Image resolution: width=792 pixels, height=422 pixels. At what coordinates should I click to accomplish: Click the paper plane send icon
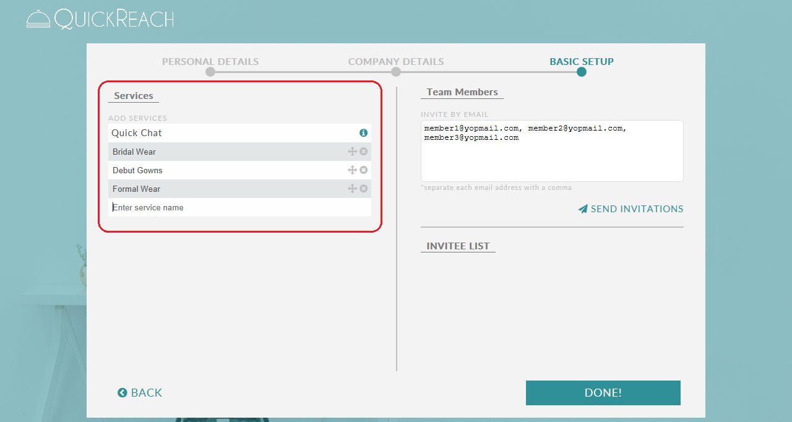(x=583, y=209)
